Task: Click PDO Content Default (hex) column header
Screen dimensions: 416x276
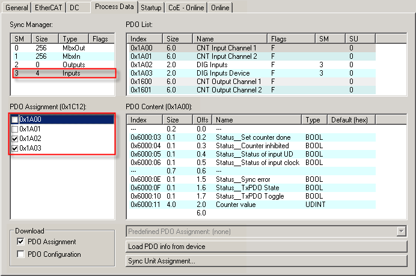Action: [352, 120]
